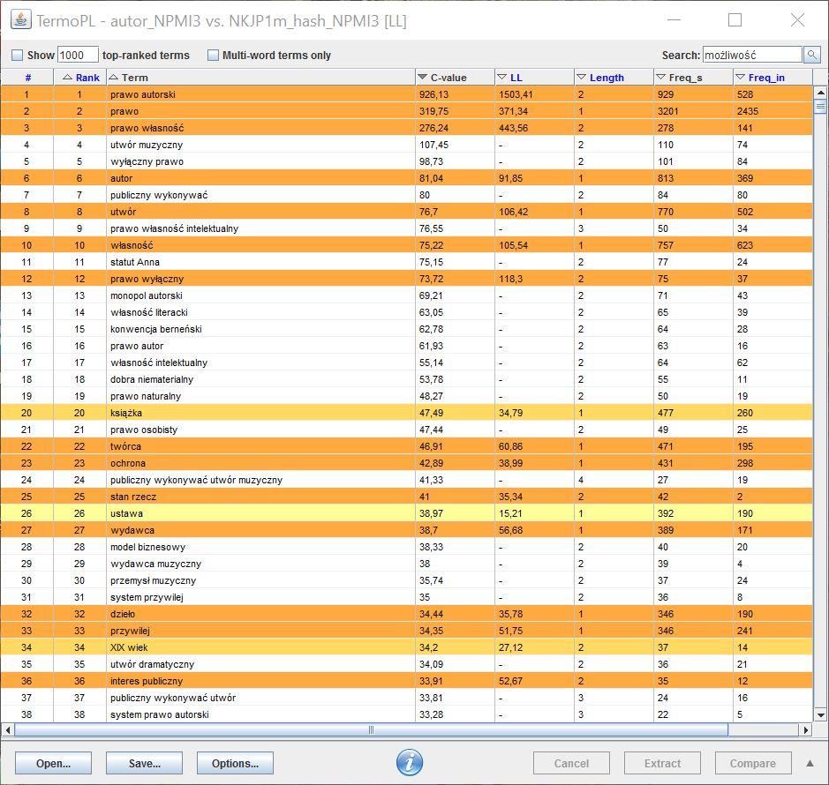The width and height of the screenshot is (829, 785).
Task: Open the Options... dialog button
Action: tap(235, 763)
